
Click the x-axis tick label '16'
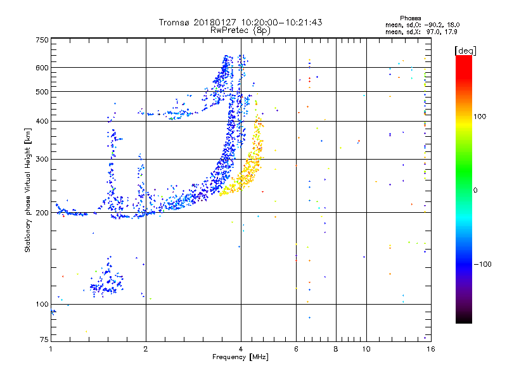coord(431,349)
